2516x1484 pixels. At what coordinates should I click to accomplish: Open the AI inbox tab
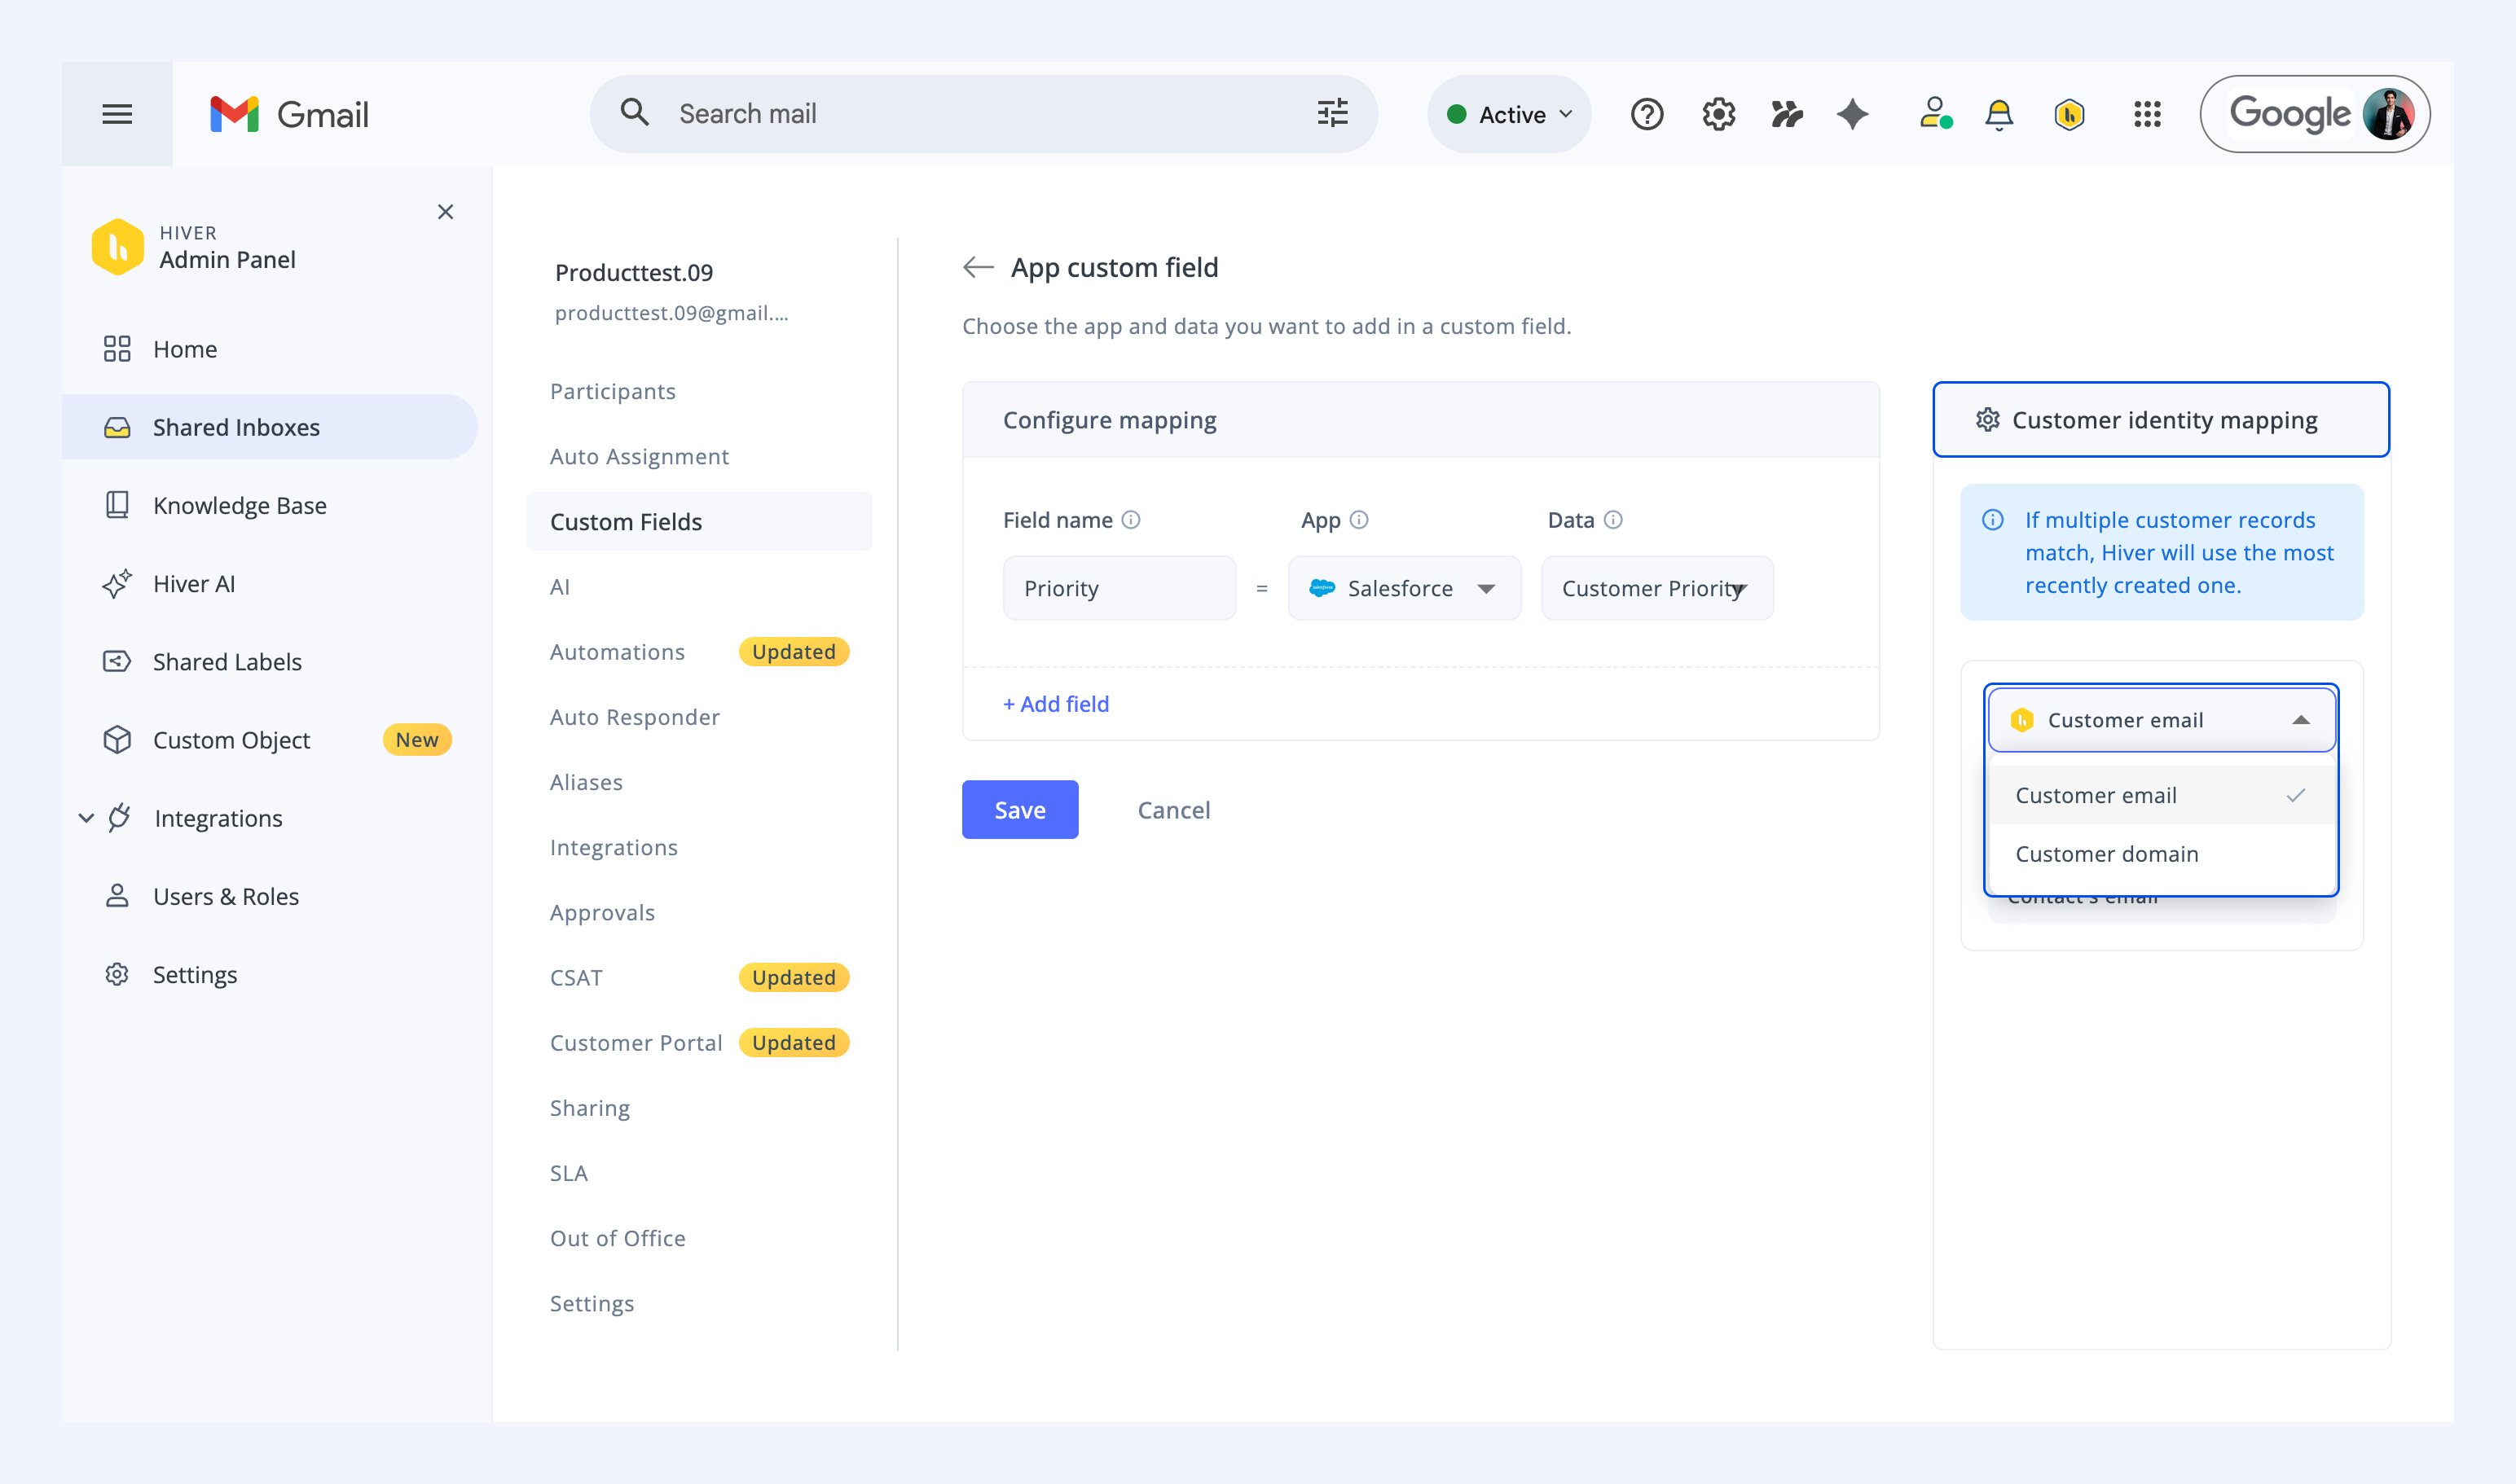coord(559,587)
